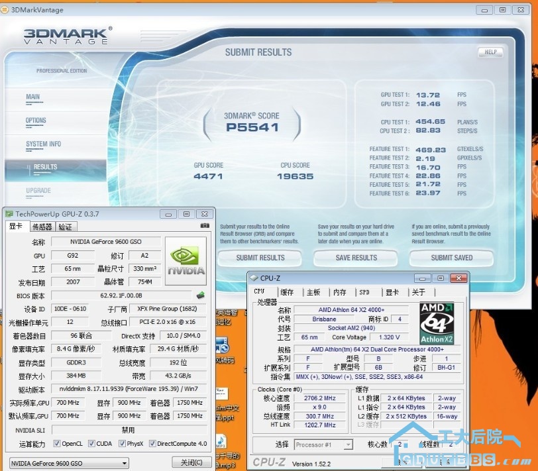Click the GPU-Z title bar icon
538x471 pixels.
tap(9, 214)
